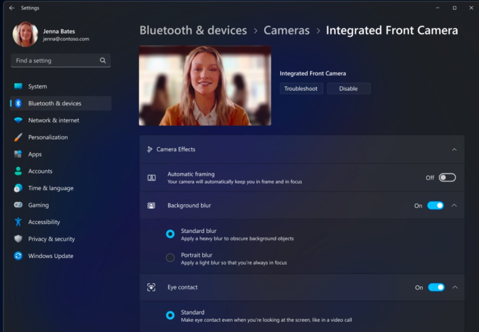The width and height of the screenshot is (479, 332).
Task: Click the 'Settings' window title text
Action: (x=30, y=8)
